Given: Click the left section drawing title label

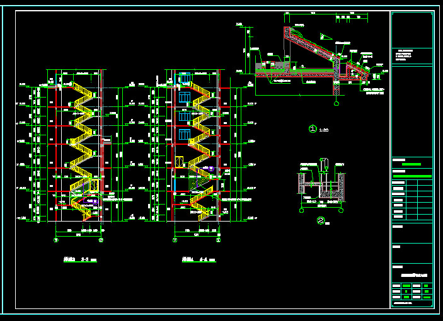Looking at the screenshot, I should click(79, 259).
